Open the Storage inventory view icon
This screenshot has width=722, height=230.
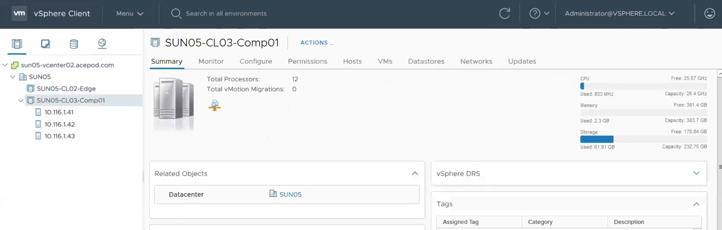[73, 44]
